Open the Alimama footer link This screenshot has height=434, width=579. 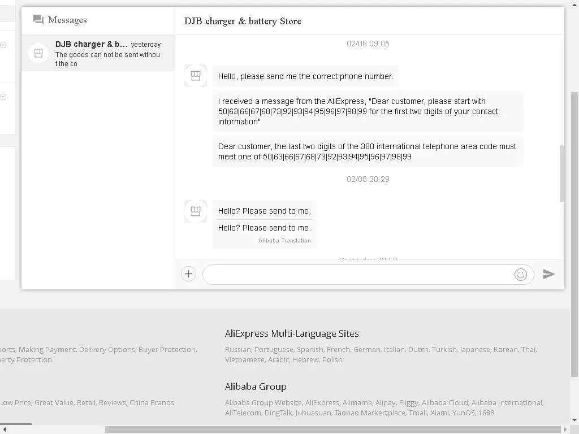(357, 402)
